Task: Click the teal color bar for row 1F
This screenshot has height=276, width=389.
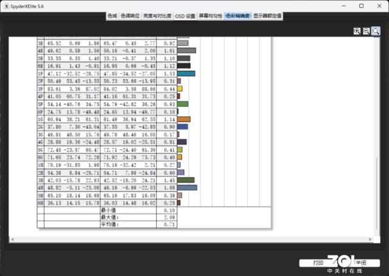Action: point(186,74)
